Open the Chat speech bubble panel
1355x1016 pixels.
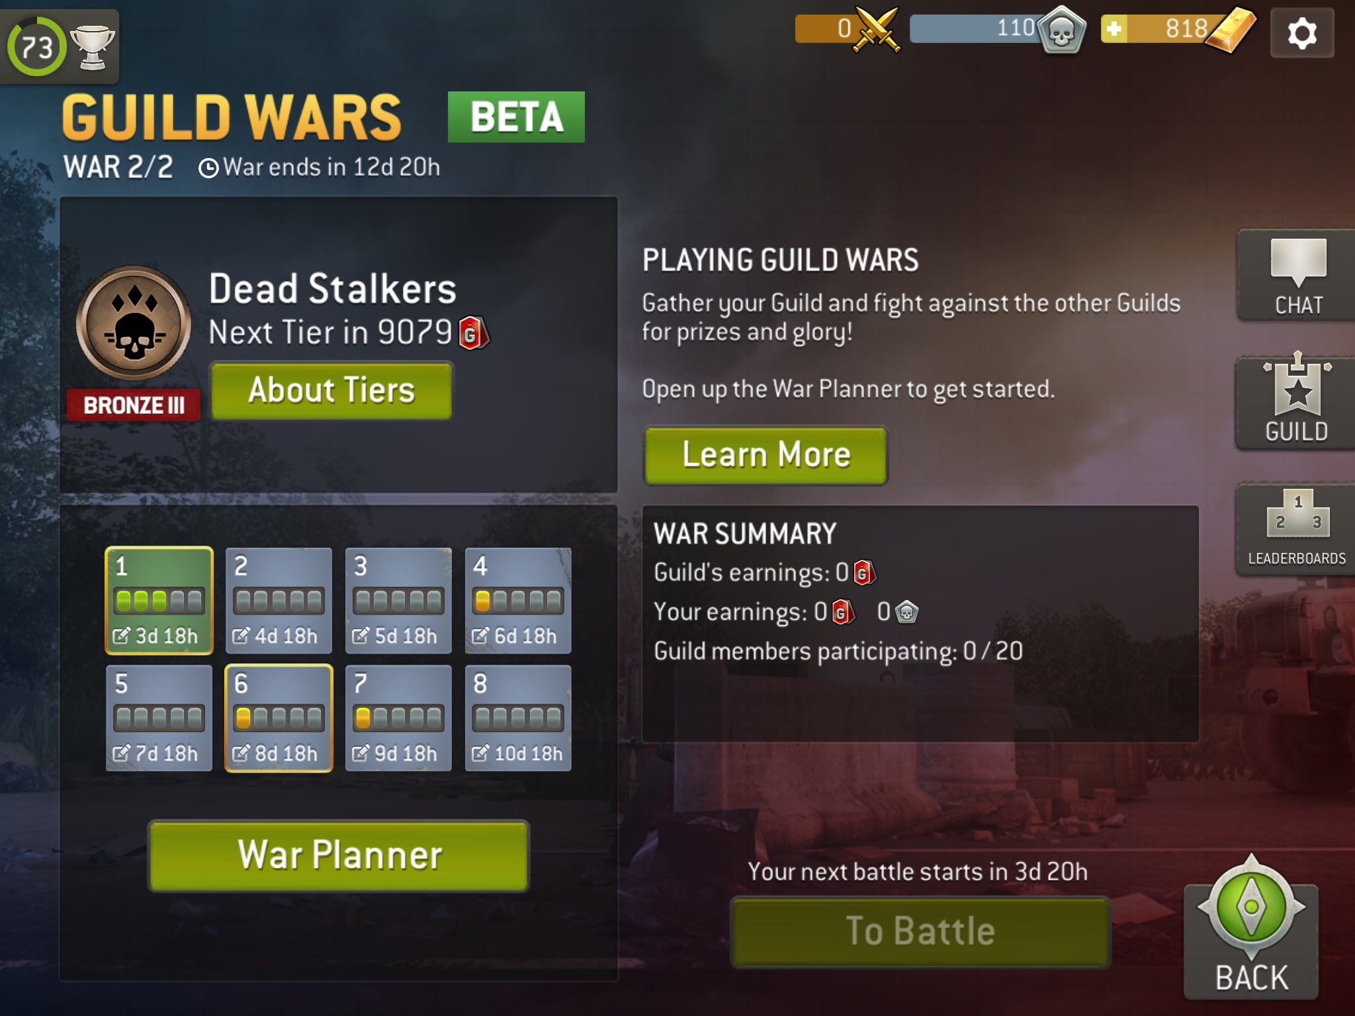click(x=1297, y=275)
